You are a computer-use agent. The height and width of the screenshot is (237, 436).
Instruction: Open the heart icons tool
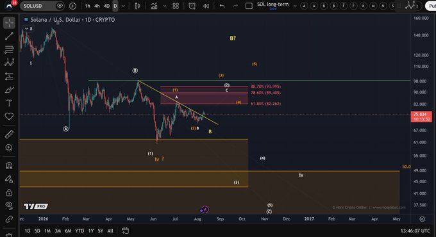9,117
